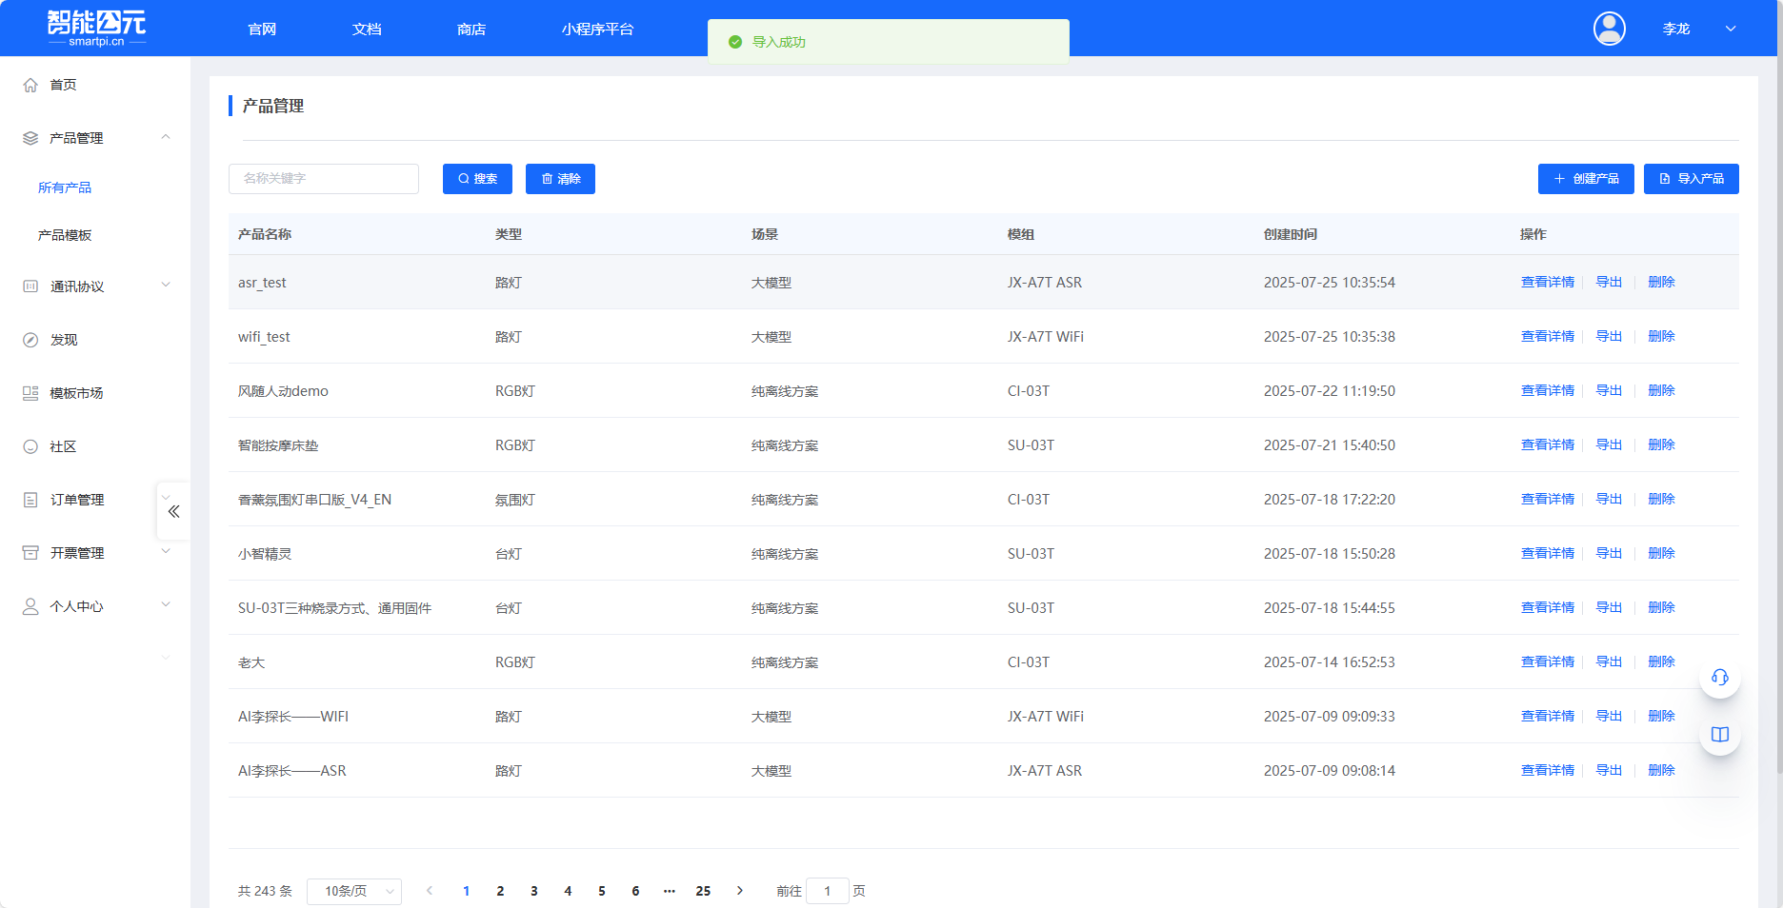
Task: Click the 模板市场 sidebar icon
Action: point(30,393)
